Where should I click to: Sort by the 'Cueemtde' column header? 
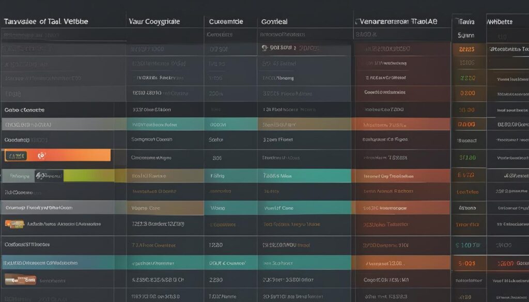coord(226,22)
